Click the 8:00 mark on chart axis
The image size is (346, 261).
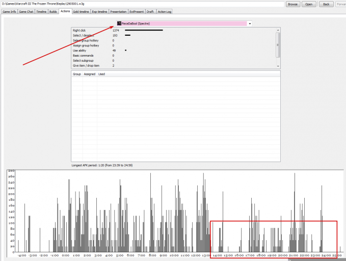(152, 255)
